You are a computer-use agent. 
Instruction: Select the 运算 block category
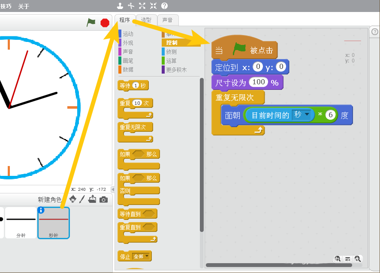point(172,61)
